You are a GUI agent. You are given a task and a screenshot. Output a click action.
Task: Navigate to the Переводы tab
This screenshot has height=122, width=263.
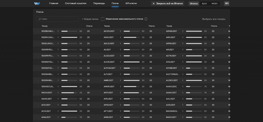(x=99, y=3)
